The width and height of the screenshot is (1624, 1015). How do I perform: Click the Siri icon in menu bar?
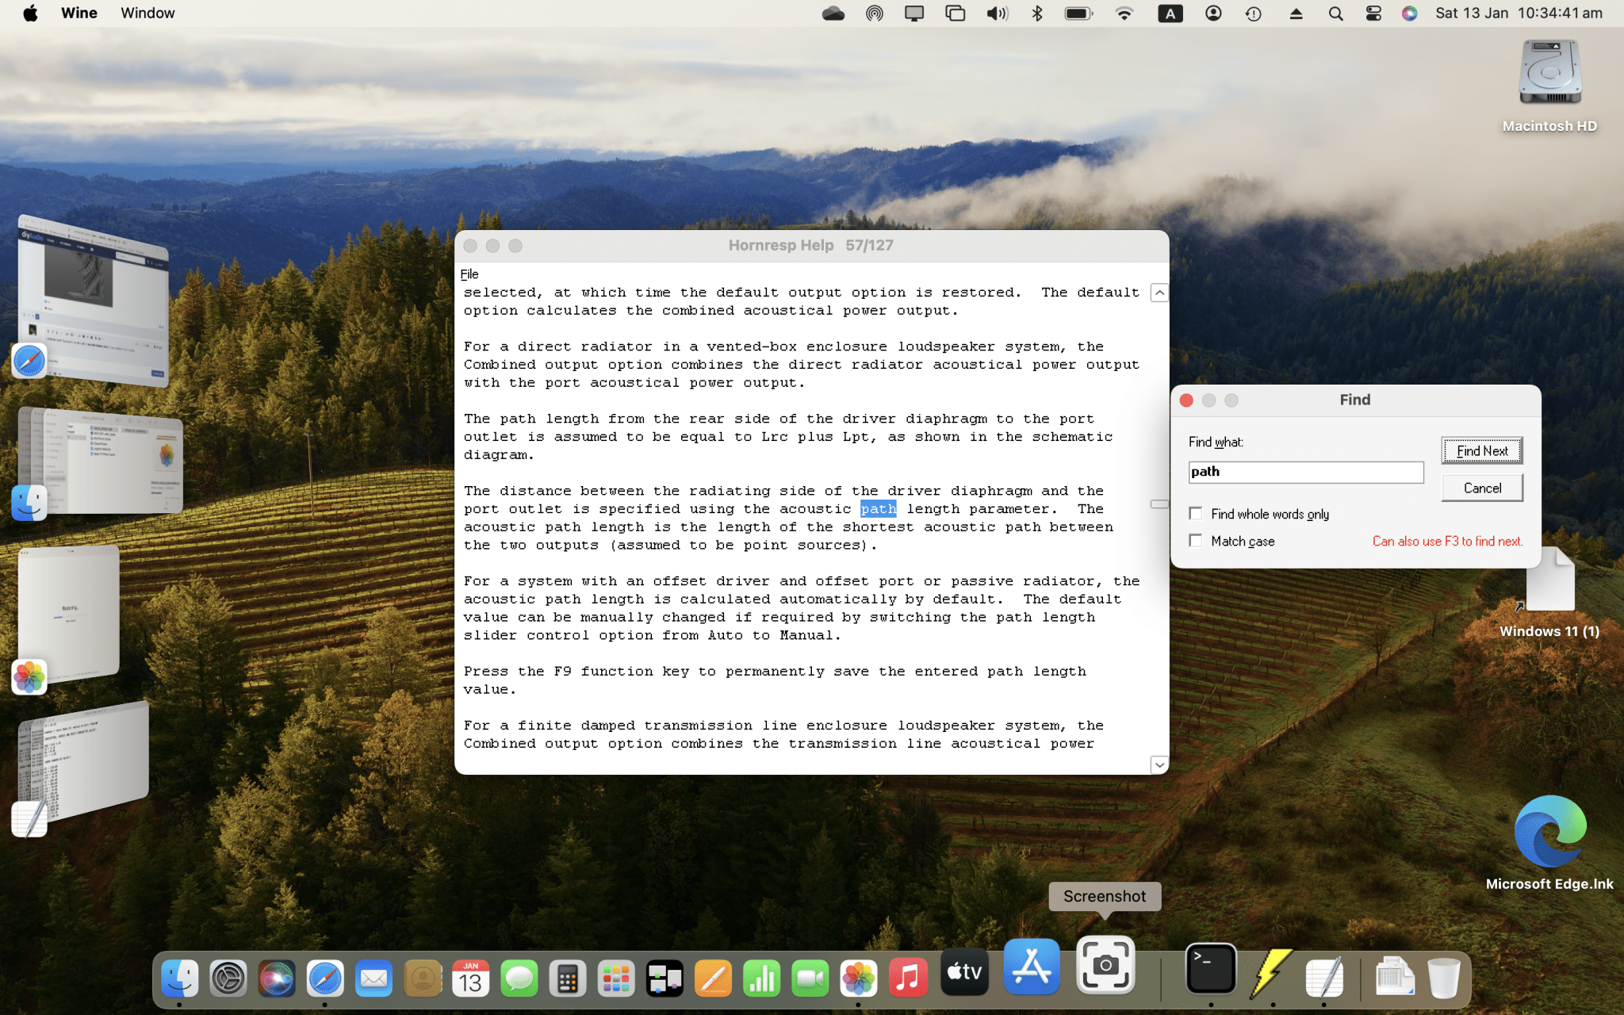(x=1409, y=13)
